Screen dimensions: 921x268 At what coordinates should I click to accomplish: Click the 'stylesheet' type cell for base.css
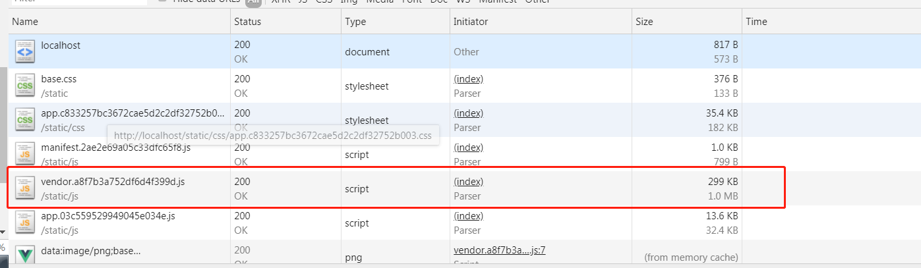coord(366,86)
